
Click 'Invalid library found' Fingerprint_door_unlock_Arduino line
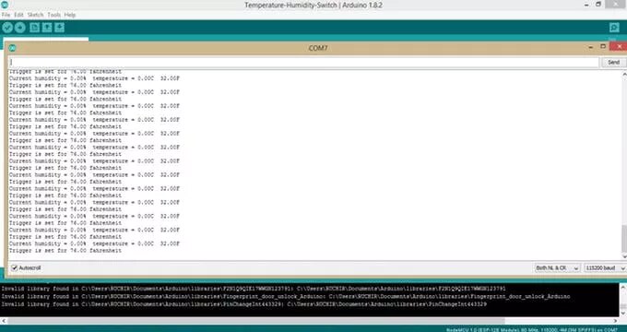tap(286, 296)
